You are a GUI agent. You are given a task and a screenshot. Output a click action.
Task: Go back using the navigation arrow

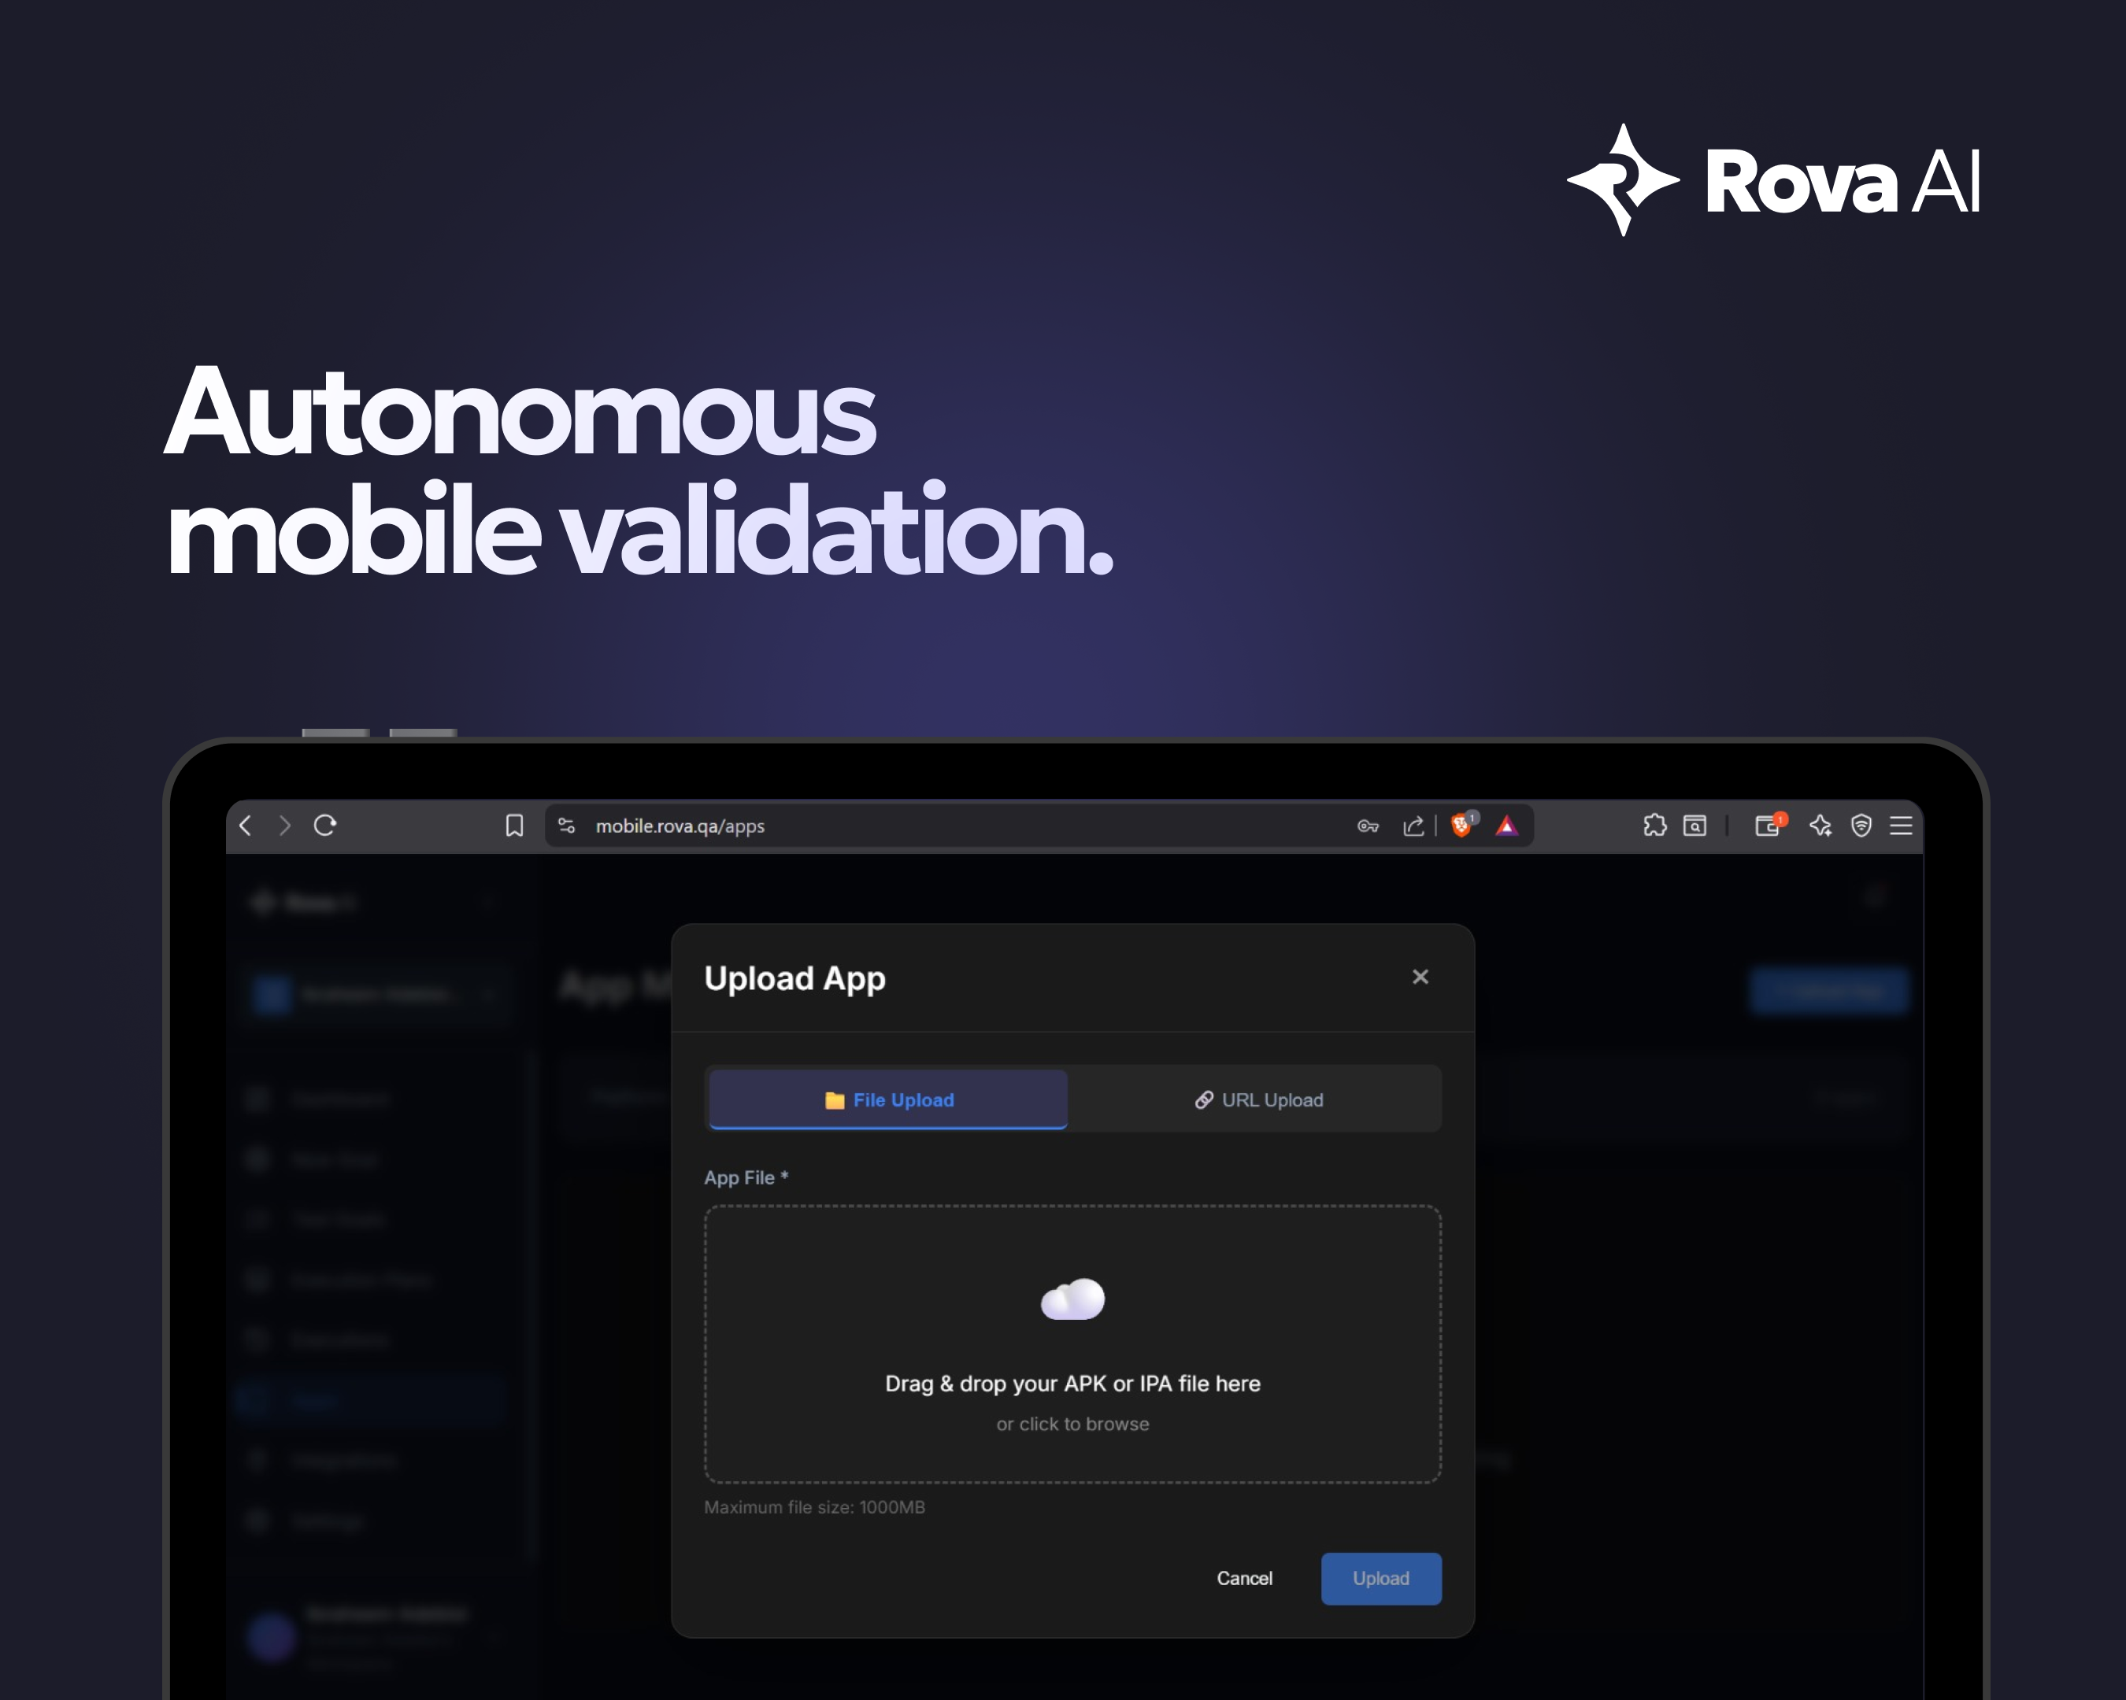pos(246,826)
